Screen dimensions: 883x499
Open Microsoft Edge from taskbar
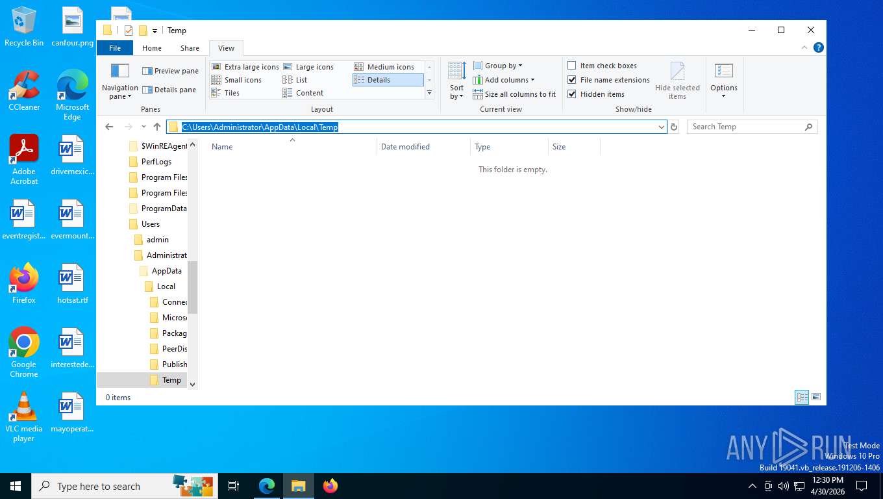pyautogui.click(x=267, y=486)
